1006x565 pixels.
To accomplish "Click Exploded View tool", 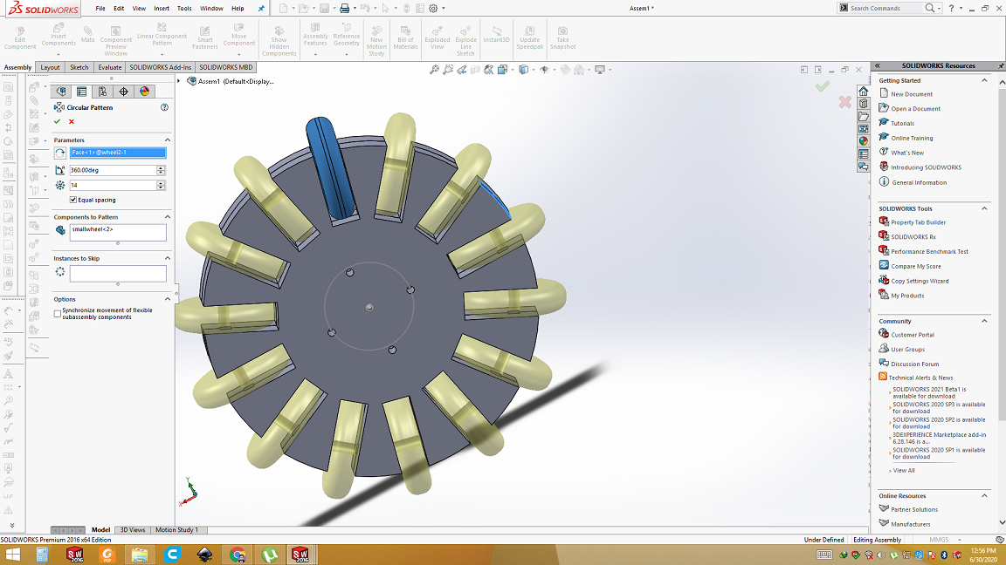I will [x=437, y=38].
